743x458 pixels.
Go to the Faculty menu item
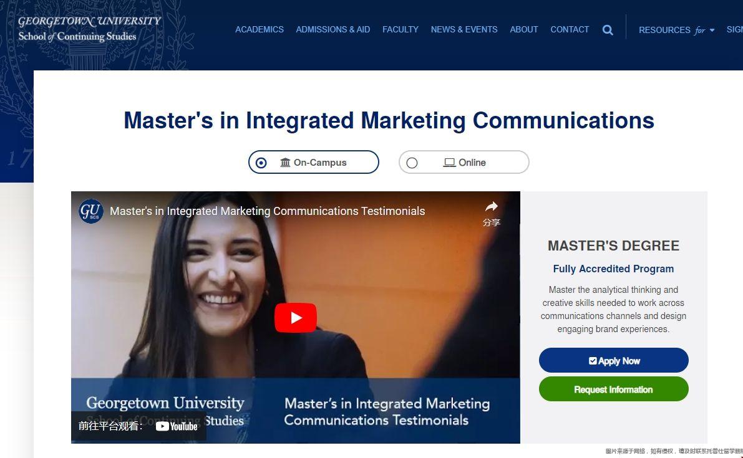(x=401, y=29)
